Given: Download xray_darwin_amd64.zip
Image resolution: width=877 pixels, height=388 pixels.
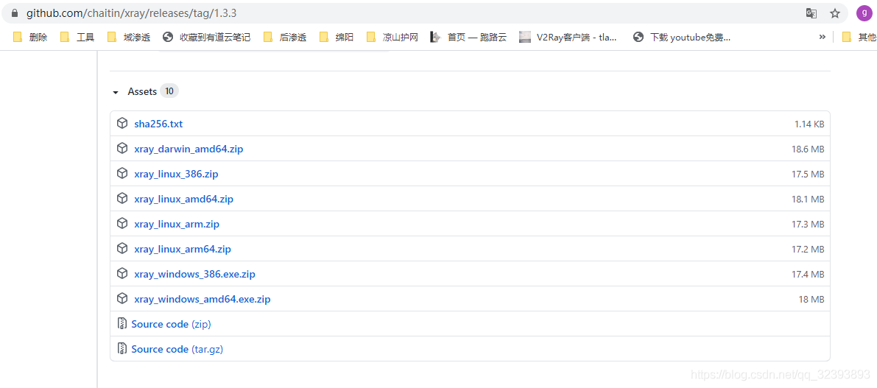Looking at the screenshot, I should pyautogui.click(x=189, y=149).
